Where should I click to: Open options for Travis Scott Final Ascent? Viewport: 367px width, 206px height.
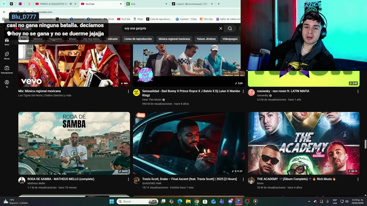pyautogui.click(x=243, y=179)
